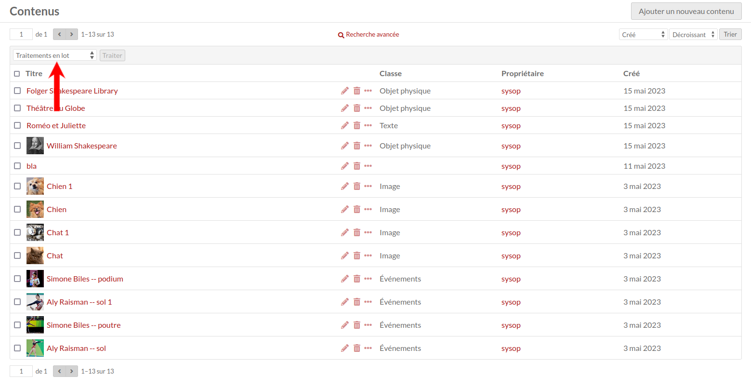Delete the Chat 1 item

click(357, 232)
